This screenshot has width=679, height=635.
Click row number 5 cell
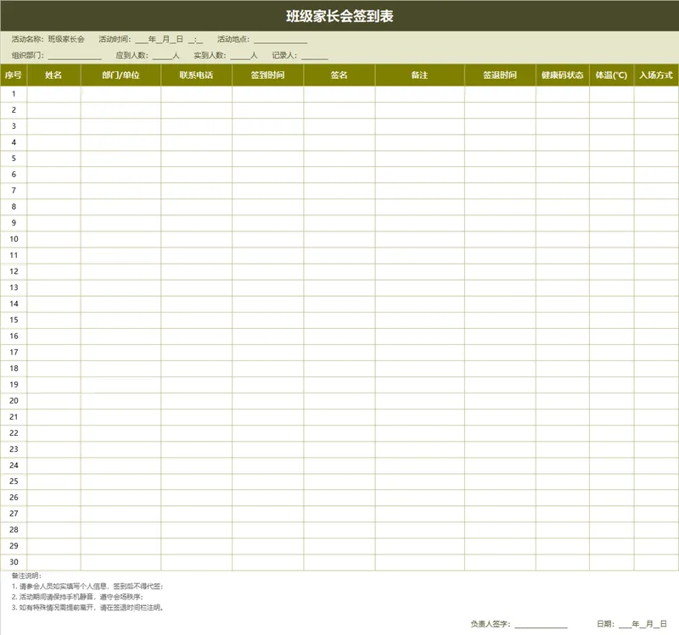tap(14, 159)
